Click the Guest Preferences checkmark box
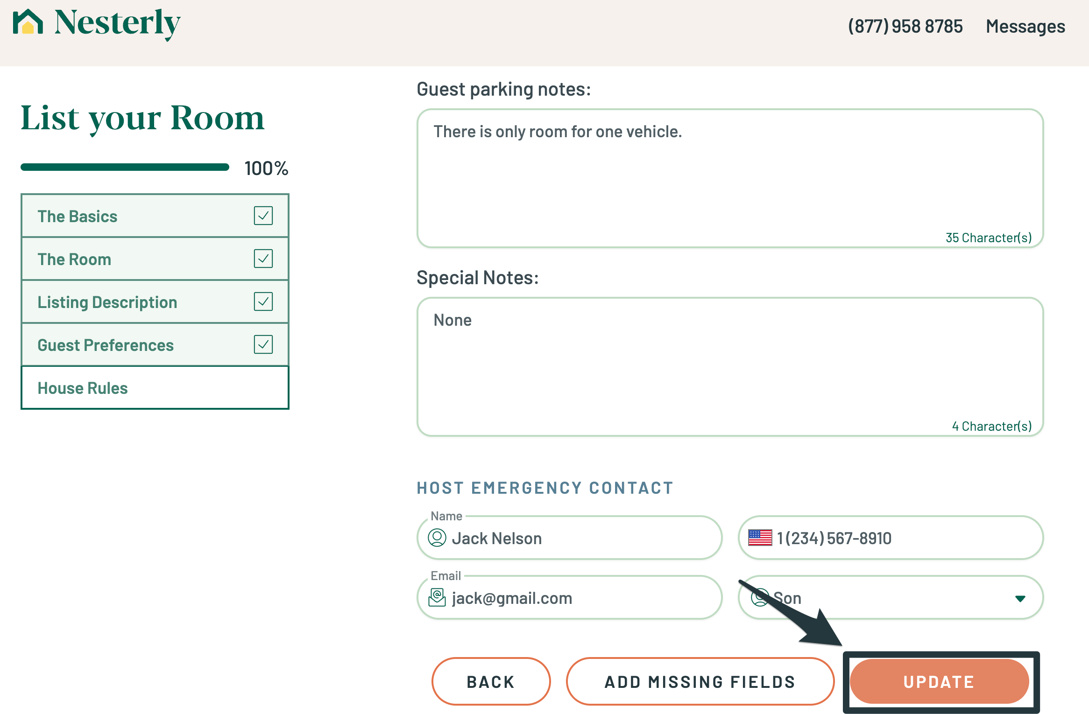The image size is (1089, 714). click(x=263, y=345)
